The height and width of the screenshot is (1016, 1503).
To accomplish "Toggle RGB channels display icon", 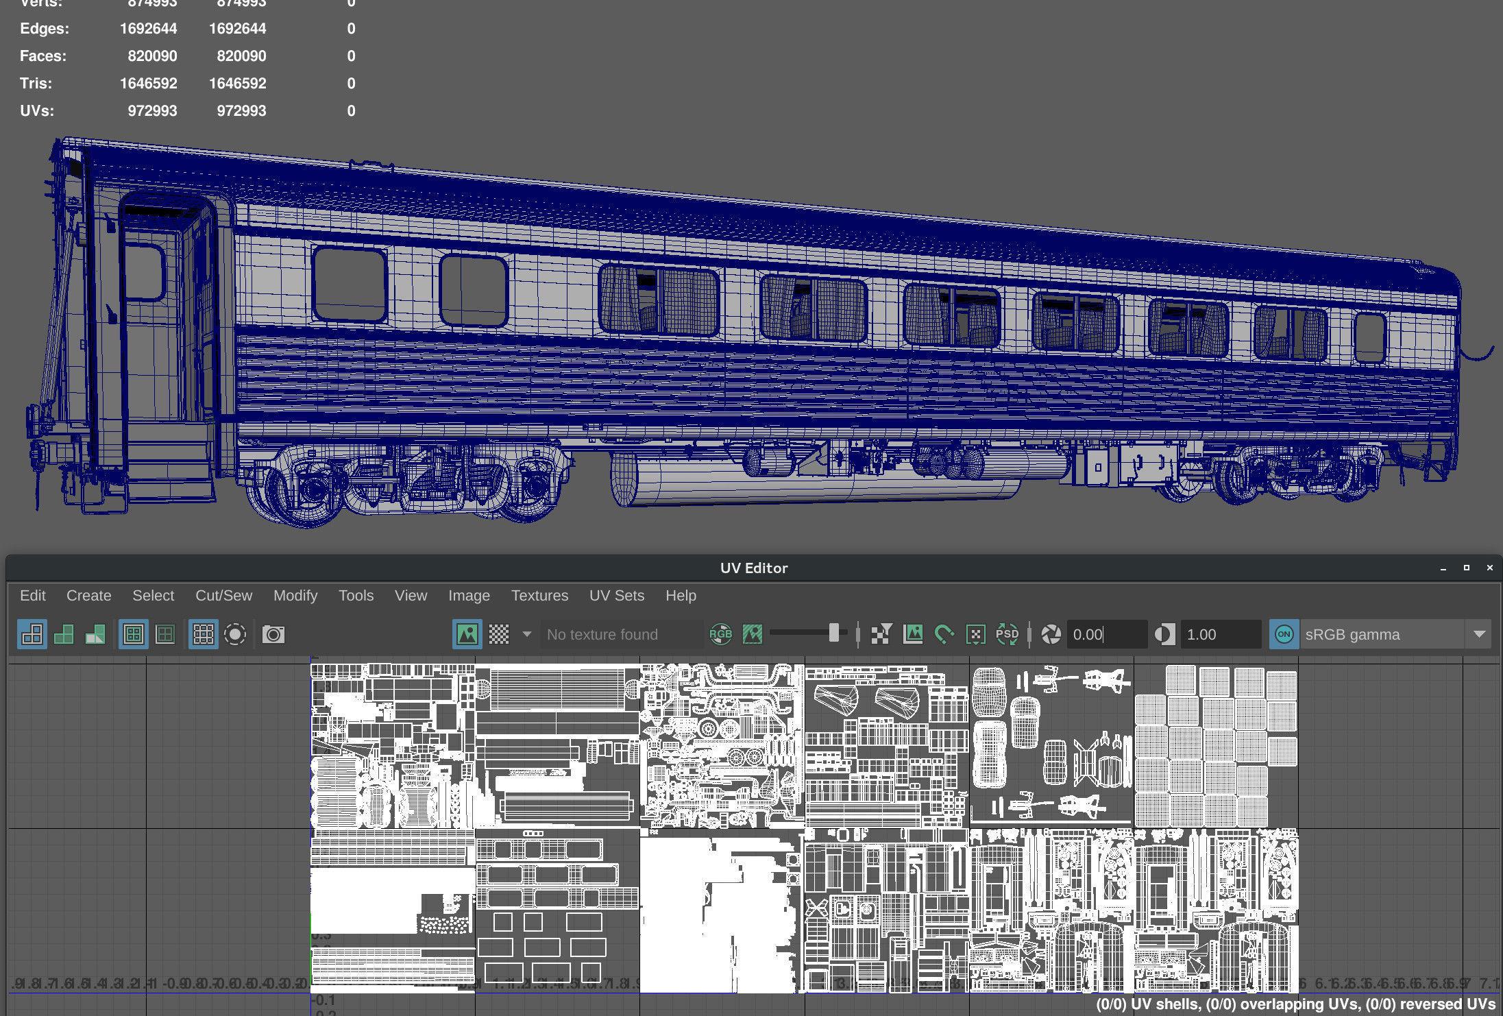I will point(720,634).
